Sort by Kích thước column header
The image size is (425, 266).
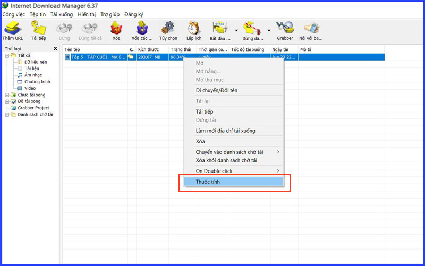(152, 49)
